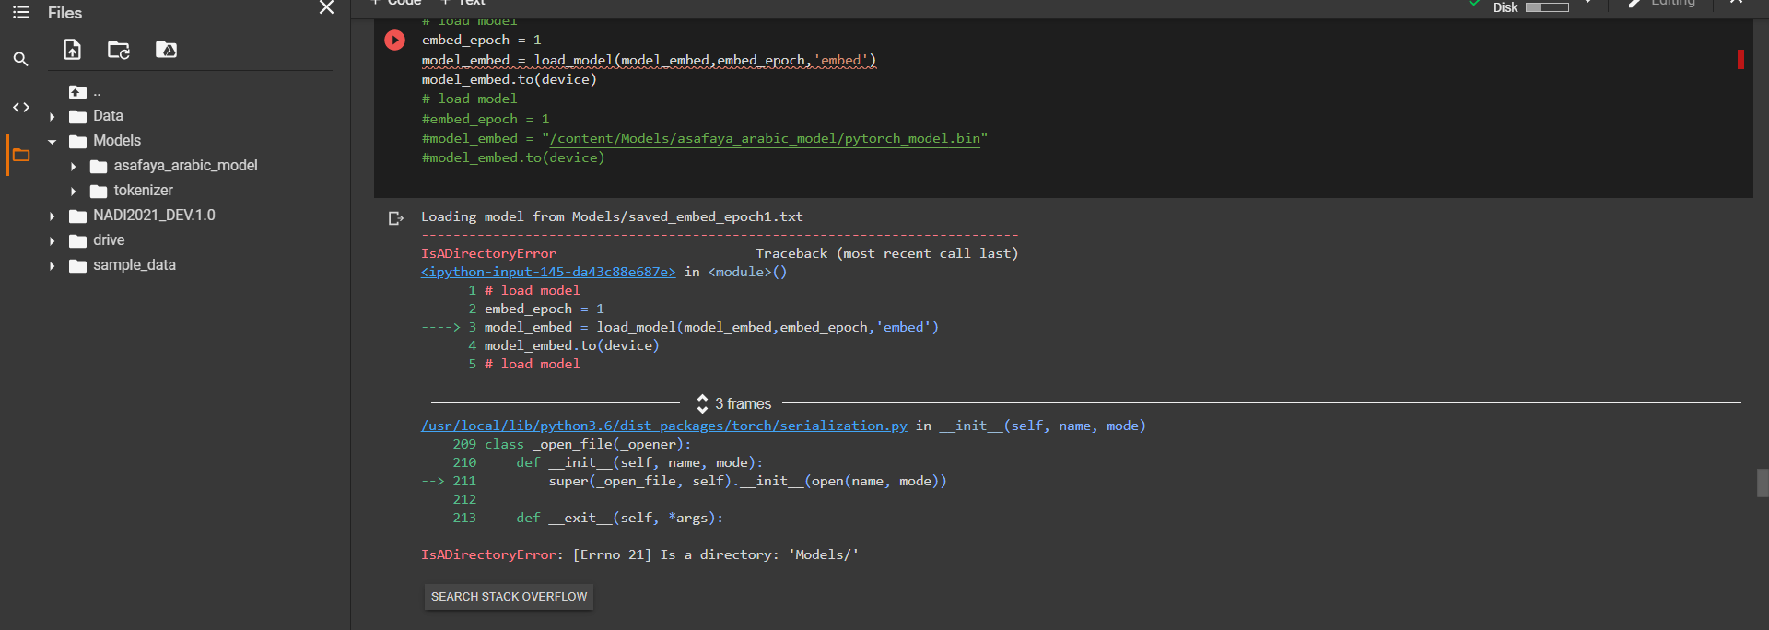Image resolution: width=1769 pixels, height=630 pixels.
Task: Go up to parent directory
Action: (78, 92)
